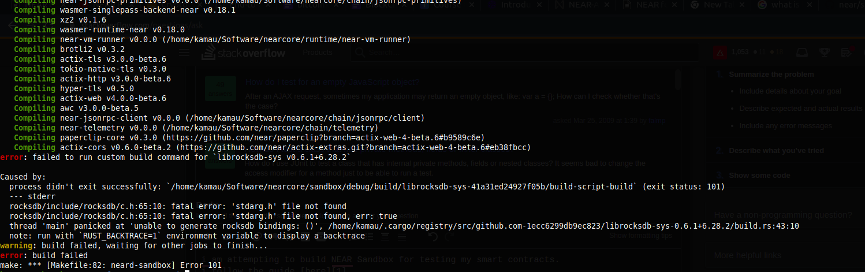This screenshot has height=272, width=865.
Task: Open the achievements trophy icon
Action: (825, 53)
